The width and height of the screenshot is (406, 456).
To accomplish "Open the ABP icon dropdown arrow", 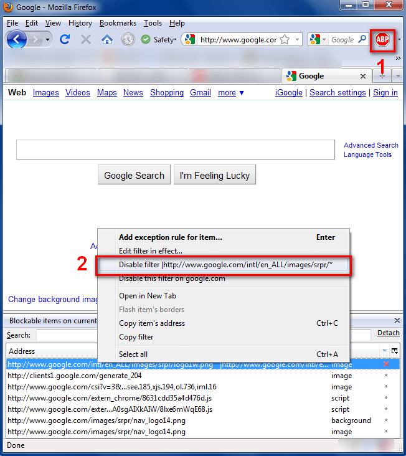I will [399, 39].
